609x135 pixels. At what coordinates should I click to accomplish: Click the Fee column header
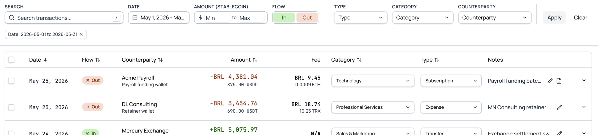click(x=316, y=60)
